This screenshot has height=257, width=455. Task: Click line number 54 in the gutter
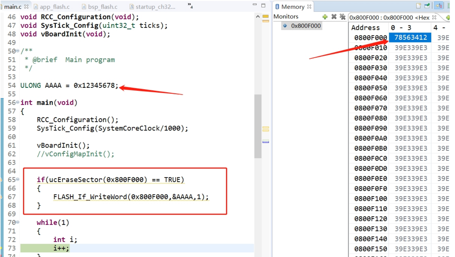pyautogui.click(x=12, y=85)
